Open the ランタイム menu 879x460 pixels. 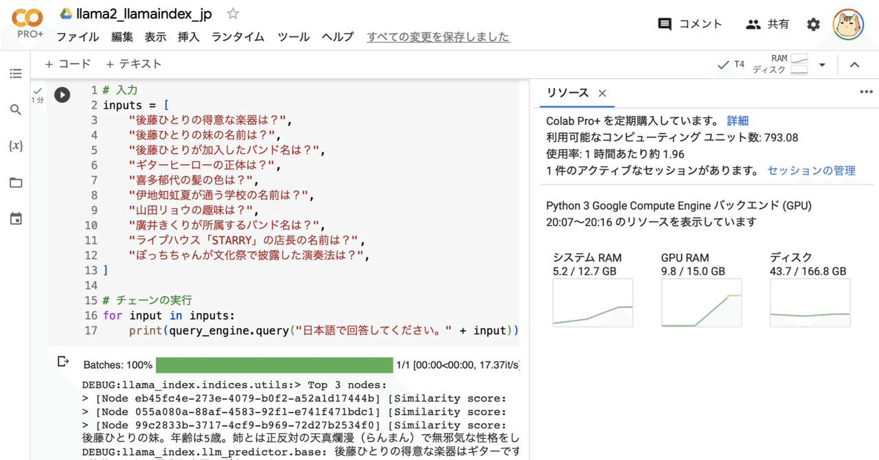click(237, 37)
